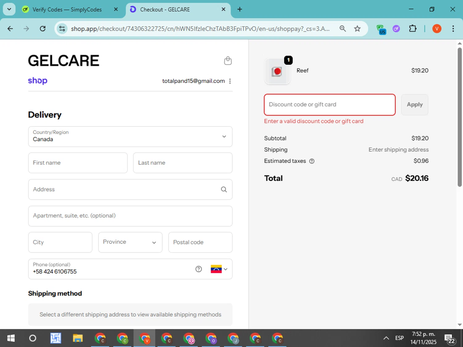Image resolution: width=463 pixels, height=347 pixels.
Task: Open the purple round extension icon
Action: tap(396, 29)
